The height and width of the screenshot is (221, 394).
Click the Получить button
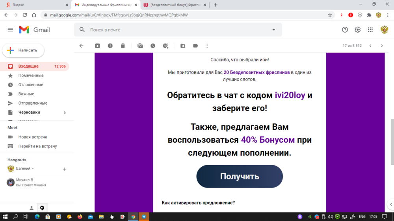[240, 176]
